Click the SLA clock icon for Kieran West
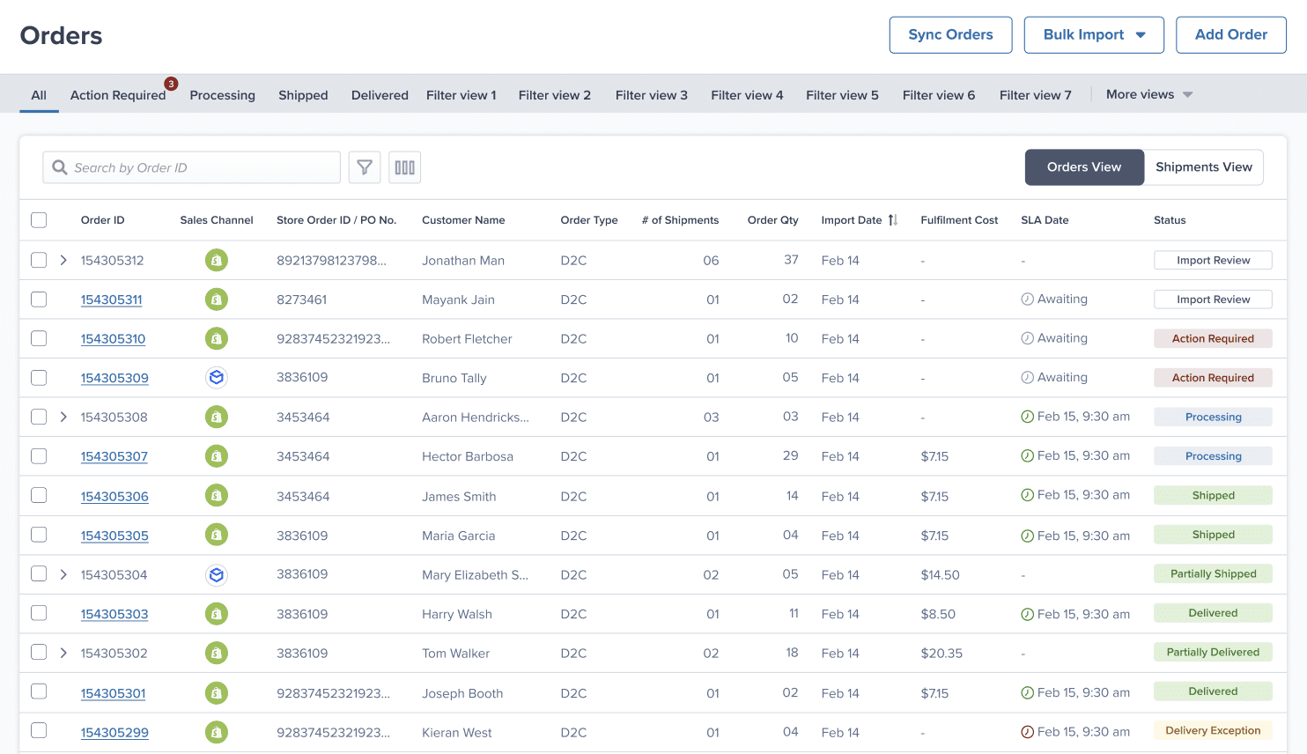This screenshot has height=754, width=1307. click(x=1027, y=732)
